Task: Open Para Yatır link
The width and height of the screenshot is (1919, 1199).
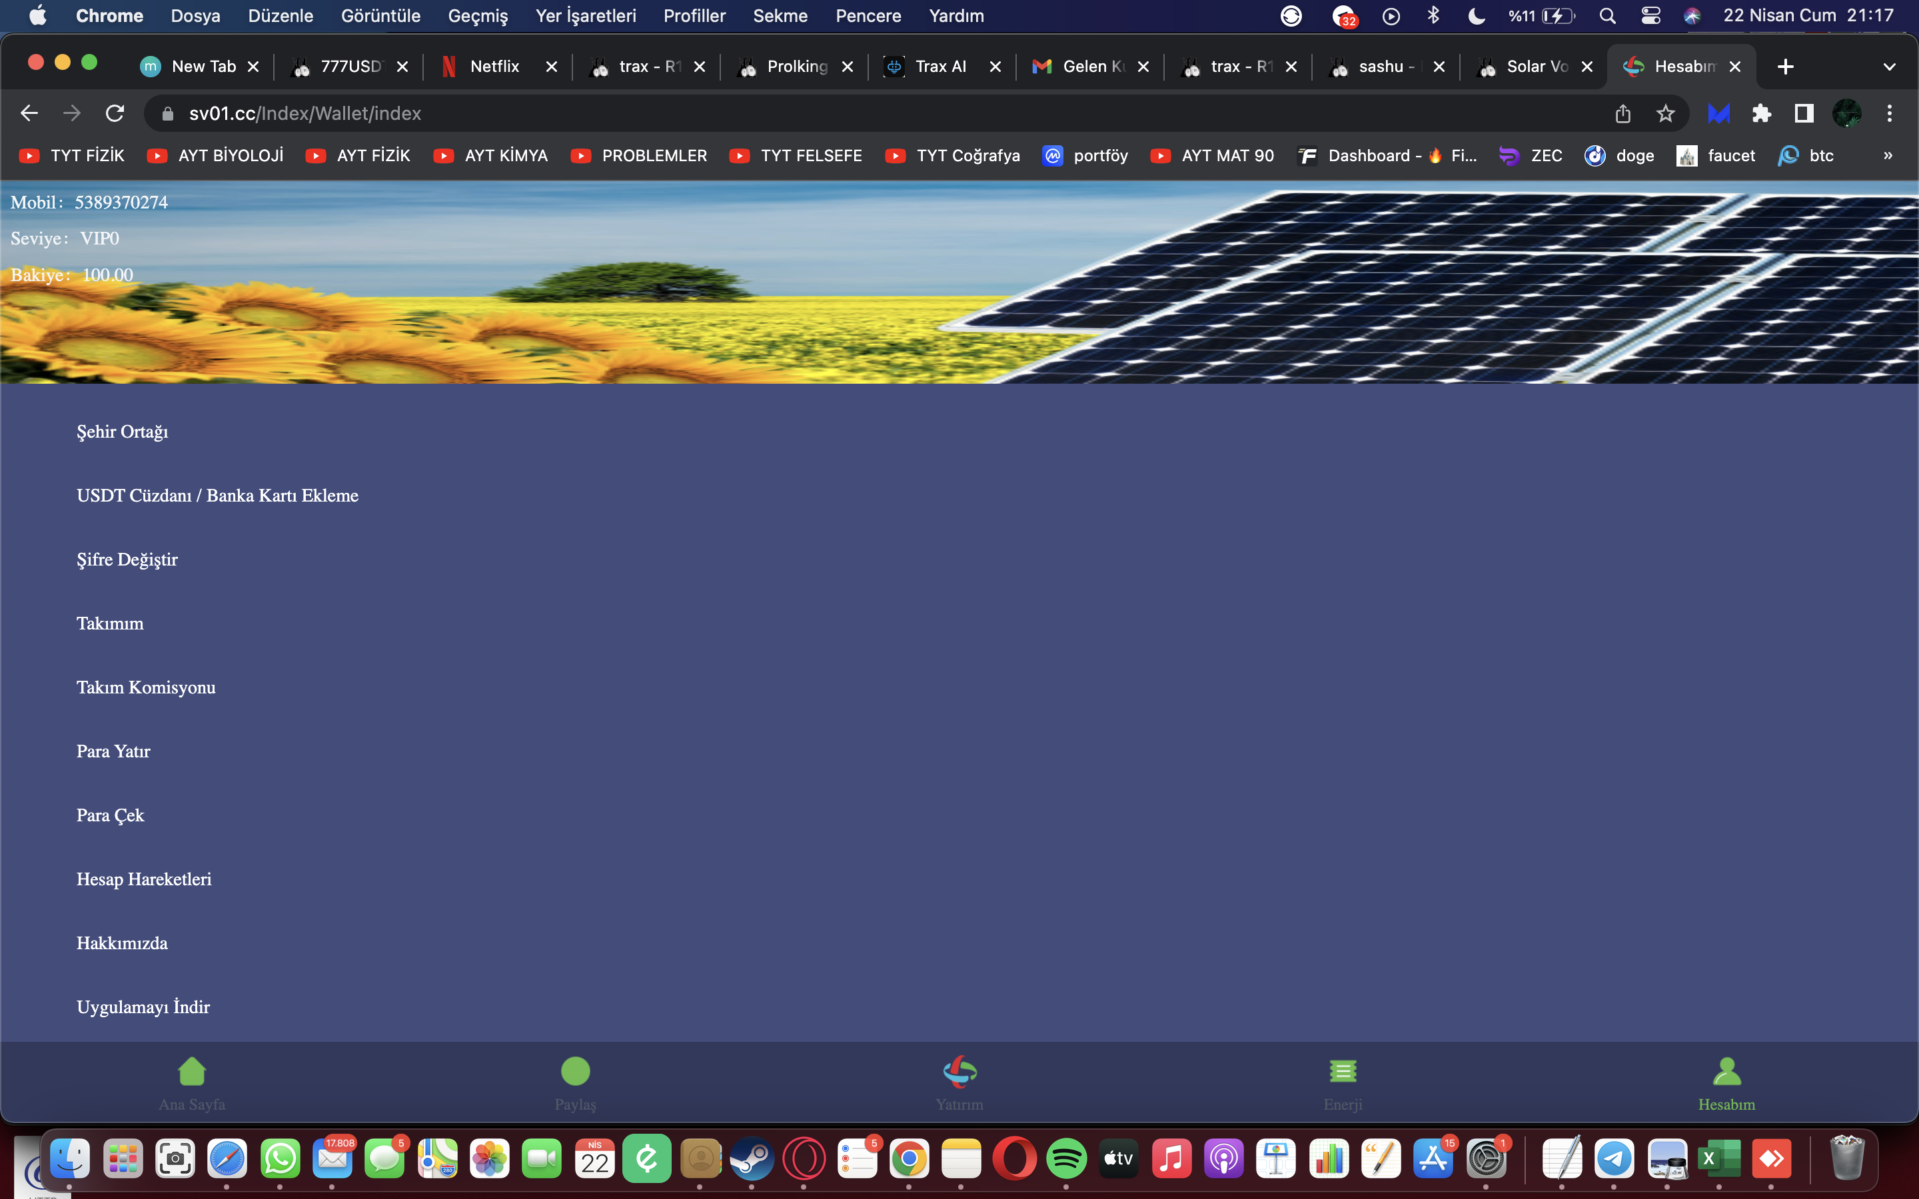Action: coord(113,751)
